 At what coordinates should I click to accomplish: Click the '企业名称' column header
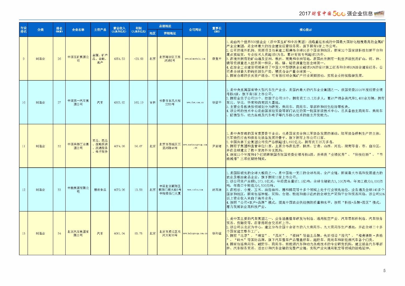(x=78, y=30)
